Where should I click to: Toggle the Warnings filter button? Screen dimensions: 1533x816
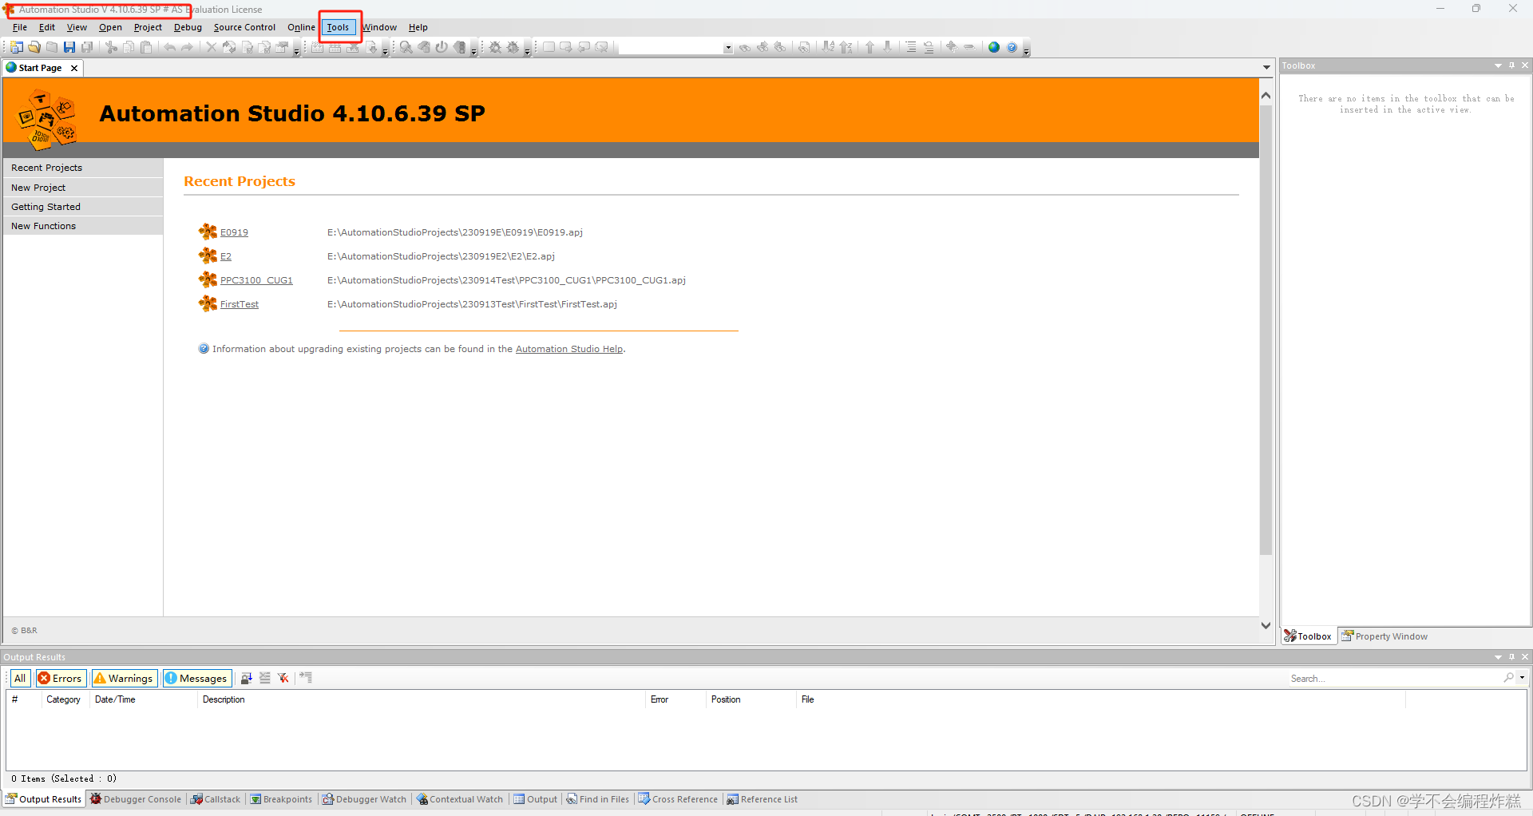pyautogui.click(x=124, y=678)
